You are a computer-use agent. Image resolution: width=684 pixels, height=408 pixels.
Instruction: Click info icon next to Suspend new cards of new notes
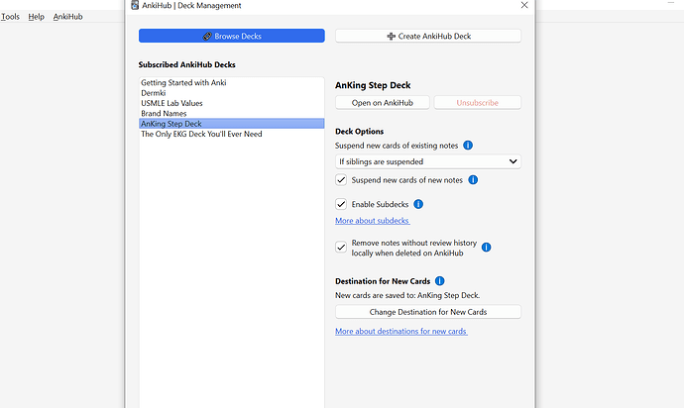click(473, 180)
